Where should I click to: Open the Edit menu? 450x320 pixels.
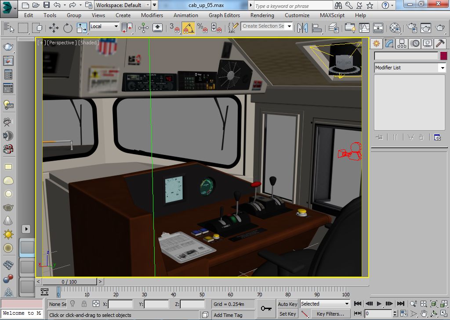click(29, 15)
